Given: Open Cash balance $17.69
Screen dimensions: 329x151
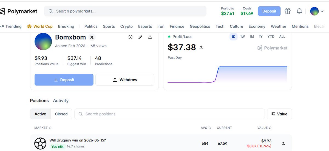Looking at the screenshot, I should 247,11.
